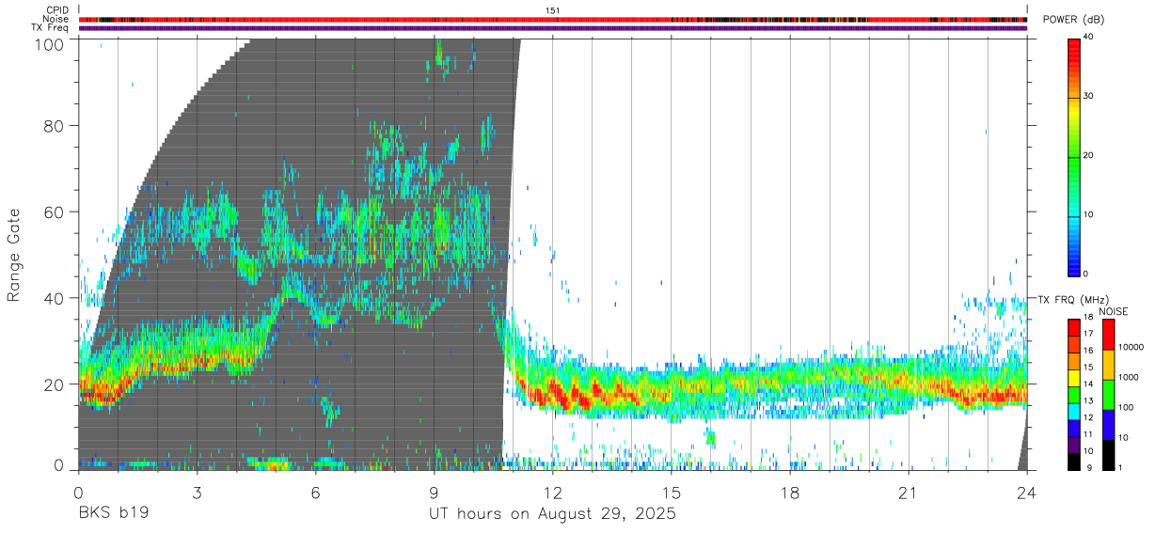The image size is (1155, 533).
Task: Click the y-axis tick label '100'
Action: [49, 44]
